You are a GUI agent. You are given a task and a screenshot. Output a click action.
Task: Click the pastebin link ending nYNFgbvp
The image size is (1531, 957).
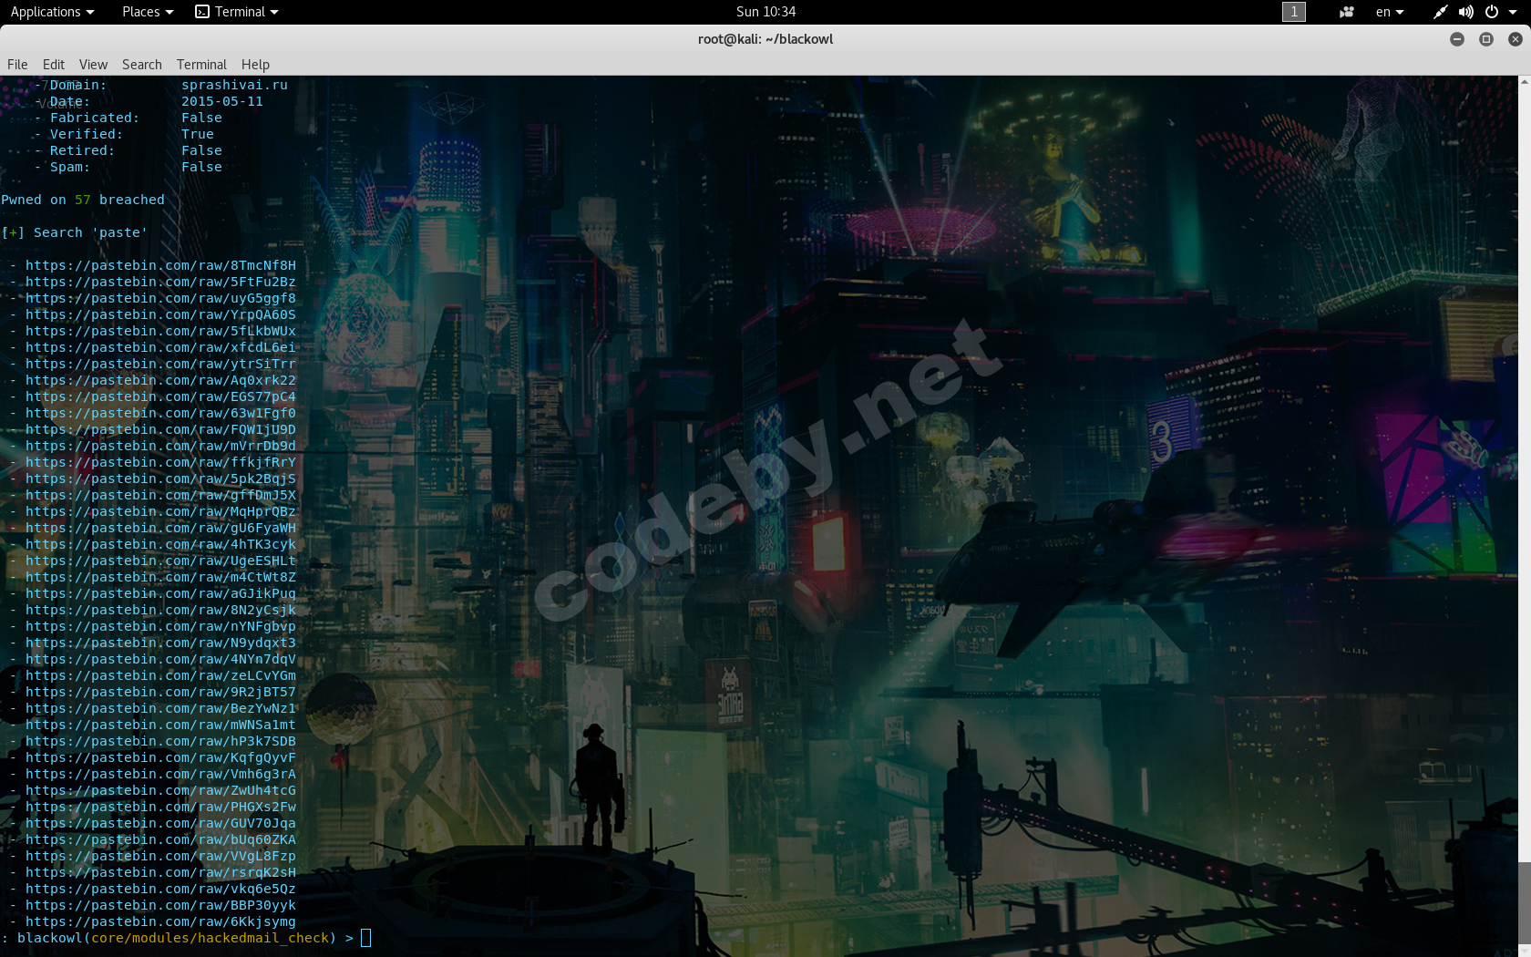pos(160,626)
